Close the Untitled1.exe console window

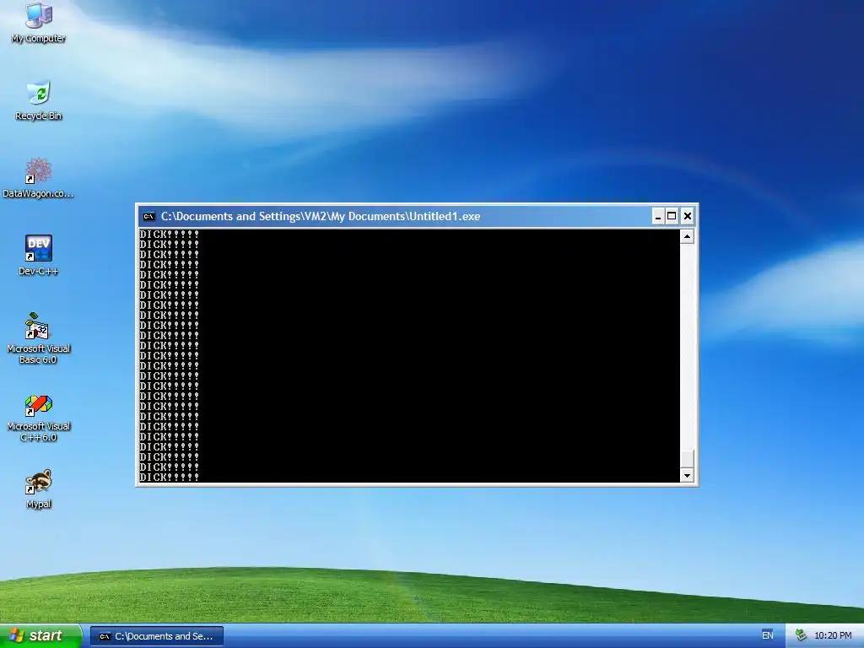pos(687,217)
